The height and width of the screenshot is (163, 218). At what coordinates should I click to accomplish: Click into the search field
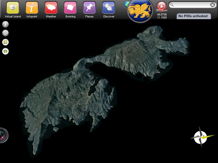[x=192, y=5]
